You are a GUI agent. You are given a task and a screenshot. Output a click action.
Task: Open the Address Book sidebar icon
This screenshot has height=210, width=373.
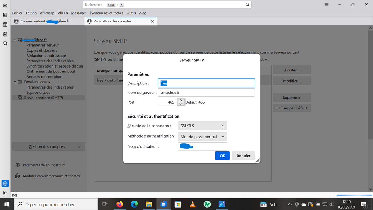click(x=5, y=15)
